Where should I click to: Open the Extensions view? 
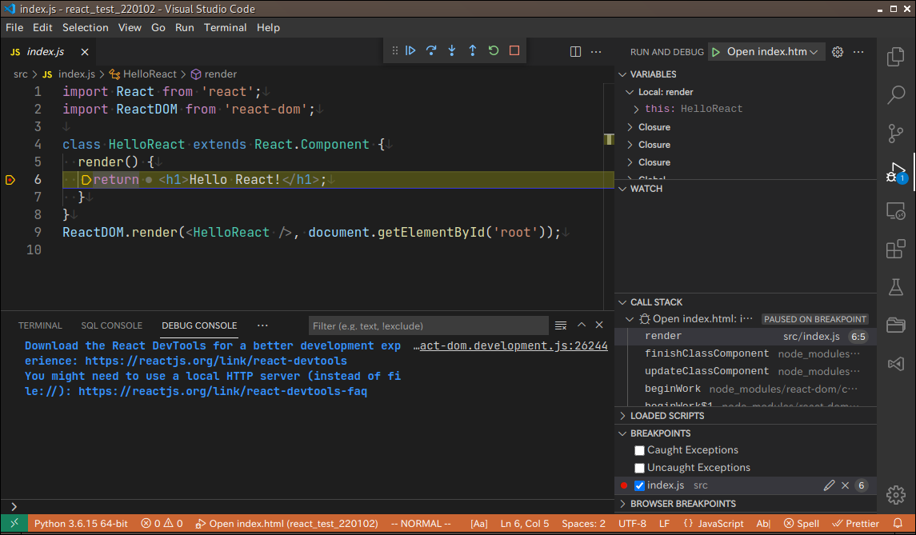[895, 249]
